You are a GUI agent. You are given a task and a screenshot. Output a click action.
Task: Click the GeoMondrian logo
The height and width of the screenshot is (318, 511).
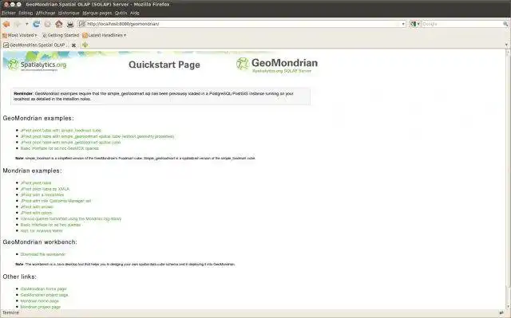click(x=277, y=65)
